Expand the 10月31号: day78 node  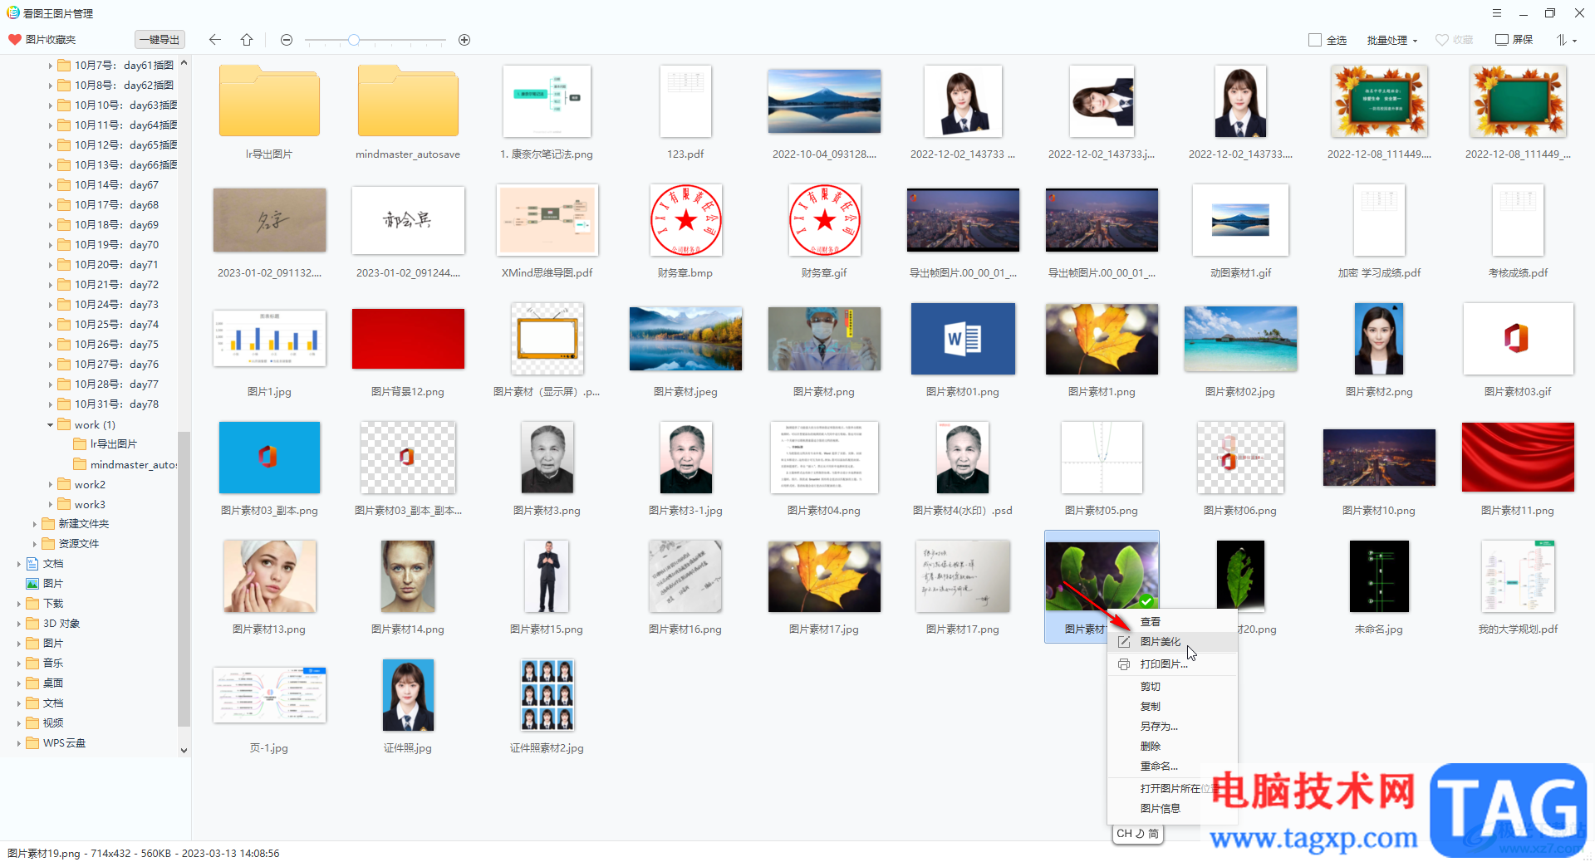50,404
